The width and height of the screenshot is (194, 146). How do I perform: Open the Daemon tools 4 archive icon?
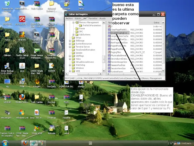pos(7,131)
